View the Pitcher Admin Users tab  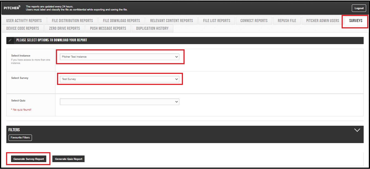[322, 21]
